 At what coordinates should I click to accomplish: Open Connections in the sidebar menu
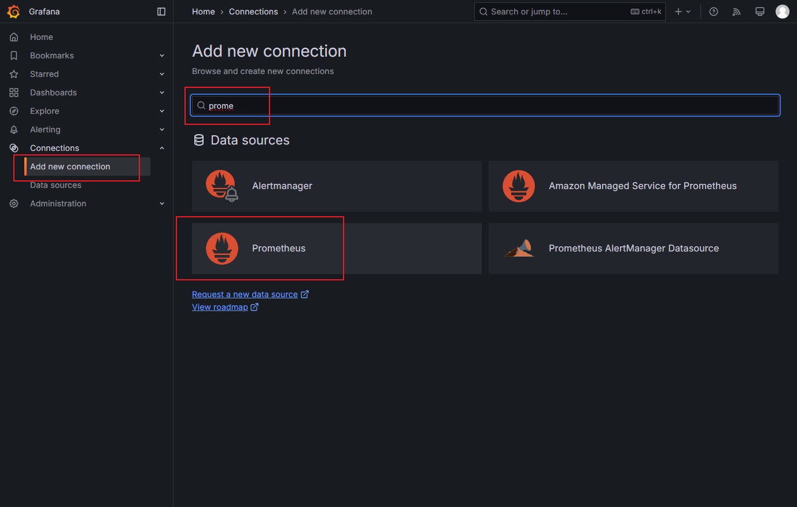(x=54, y=148)
